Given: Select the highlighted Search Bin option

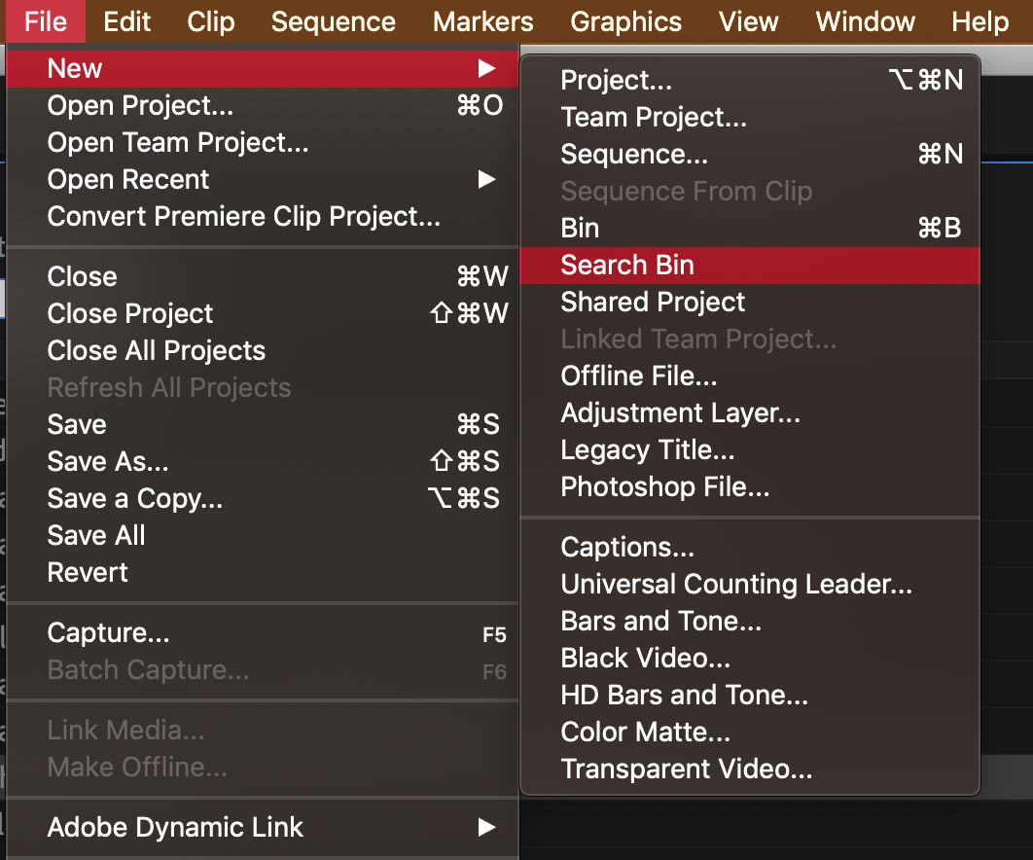Looking at the screenshot, I should point(626,265).
